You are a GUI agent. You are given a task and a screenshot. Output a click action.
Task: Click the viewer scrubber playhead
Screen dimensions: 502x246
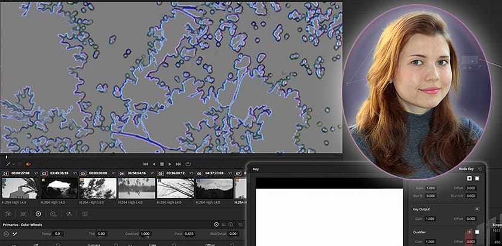tap(6, 157)
